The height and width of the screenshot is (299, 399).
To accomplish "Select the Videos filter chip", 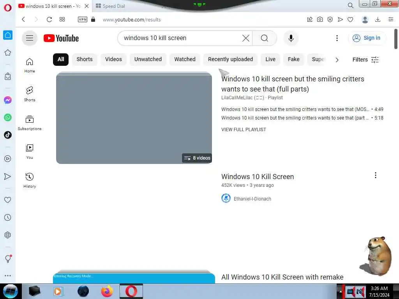I will pyautogui.click(x=113, y=59).
